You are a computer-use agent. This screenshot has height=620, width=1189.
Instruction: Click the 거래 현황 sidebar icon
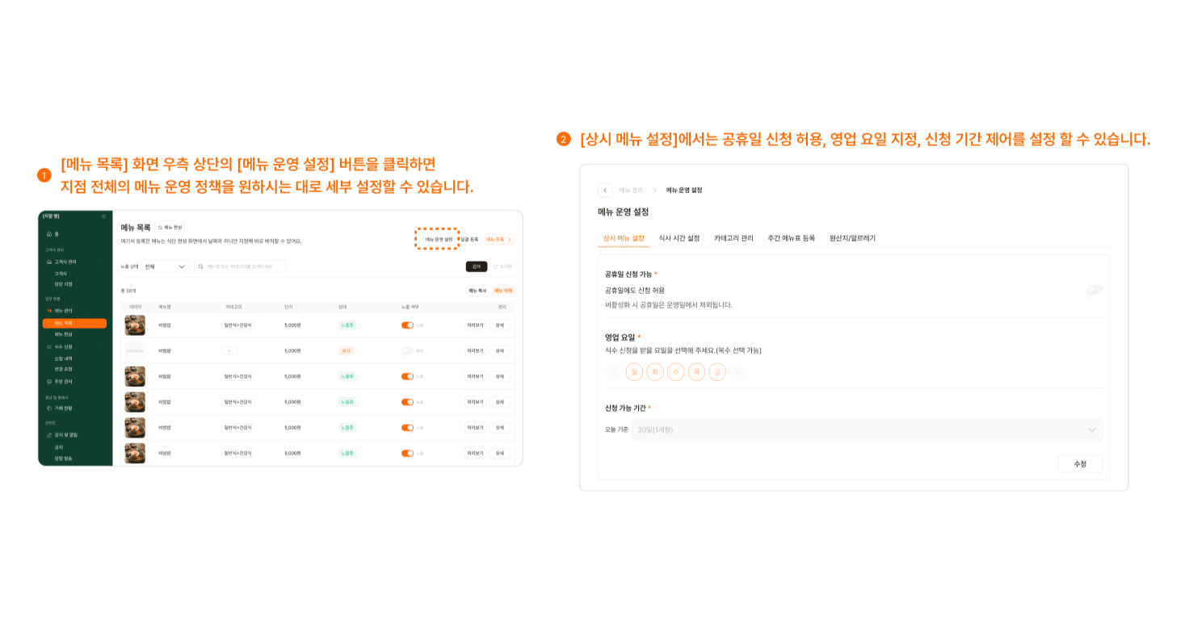[x=49, y=408]
